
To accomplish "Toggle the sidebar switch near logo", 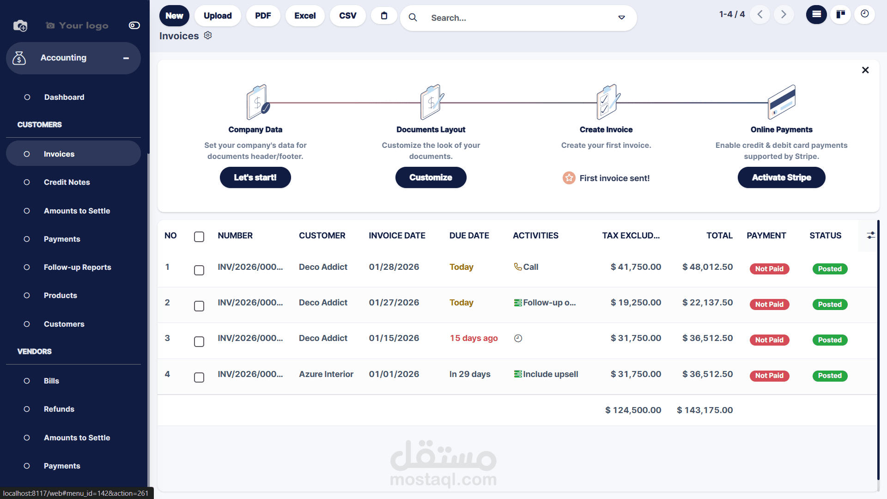I will [134, 25].
